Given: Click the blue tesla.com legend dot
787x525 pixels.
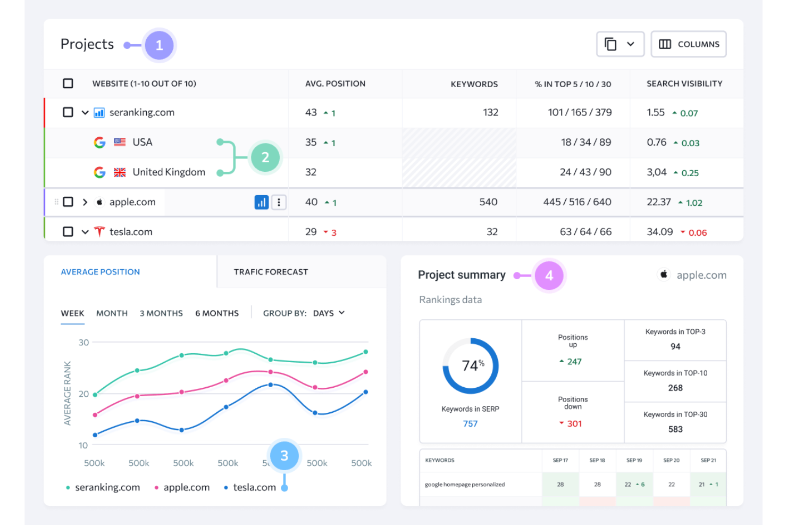Looking at the screenshot, I should (226, 488).
